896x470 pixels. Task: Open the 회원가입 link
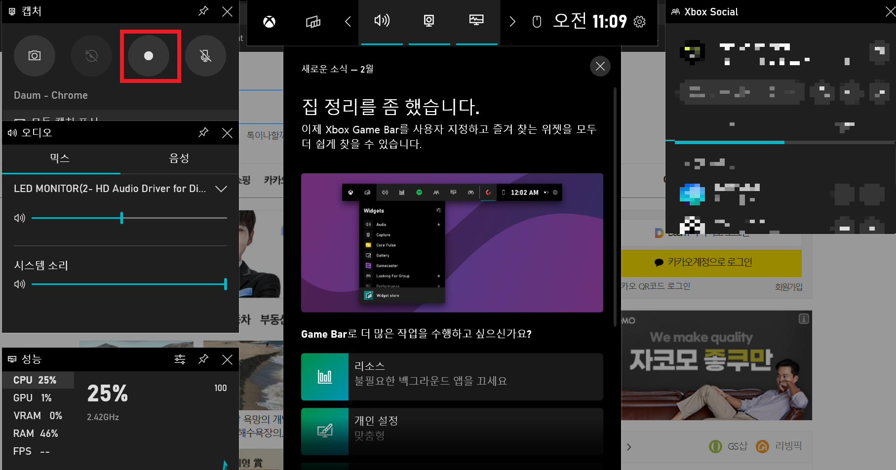tap(788, 287)
